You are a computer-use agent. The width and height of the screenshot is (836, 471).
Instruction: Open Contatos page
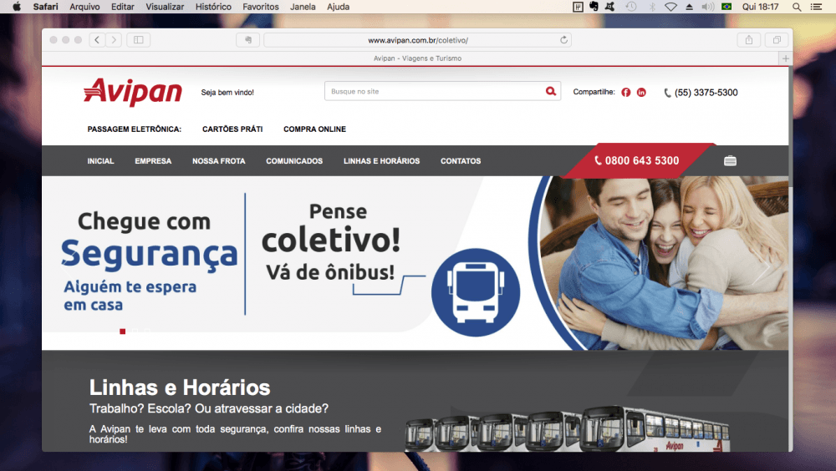461,161
